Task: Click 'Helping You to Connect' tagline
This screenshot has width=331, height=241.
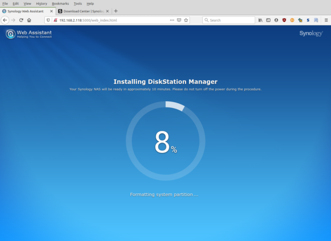Action: click(34, 37)
